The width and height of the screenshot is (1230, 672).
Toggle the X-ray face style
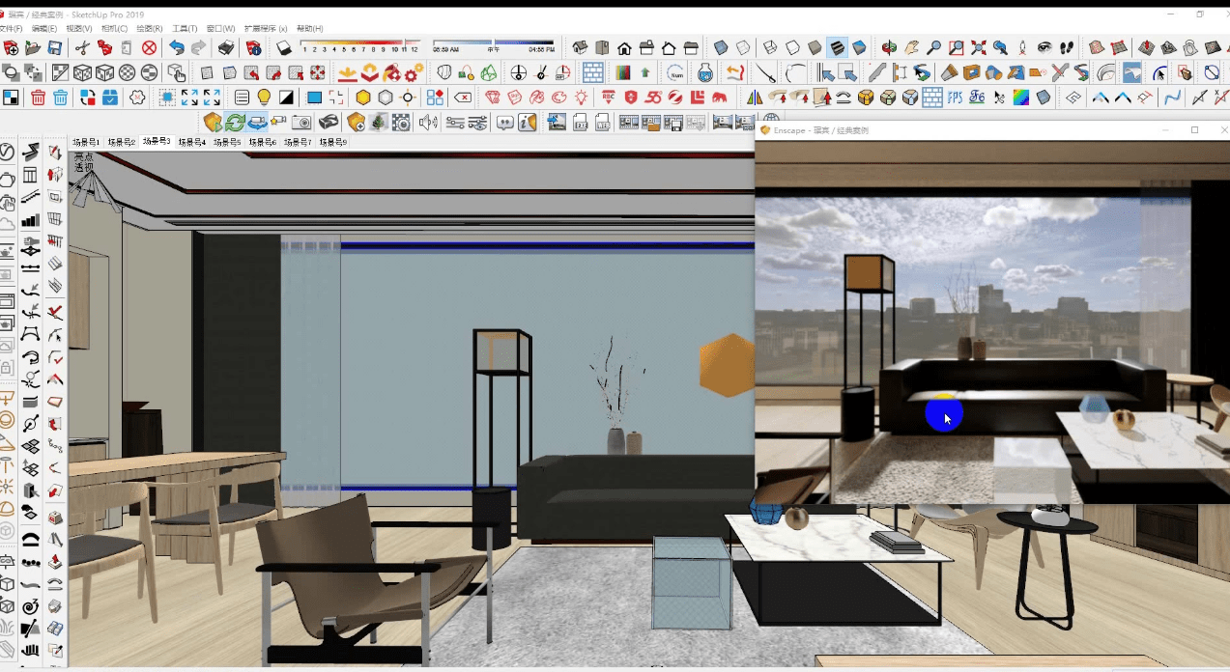[x=720, y=47]
